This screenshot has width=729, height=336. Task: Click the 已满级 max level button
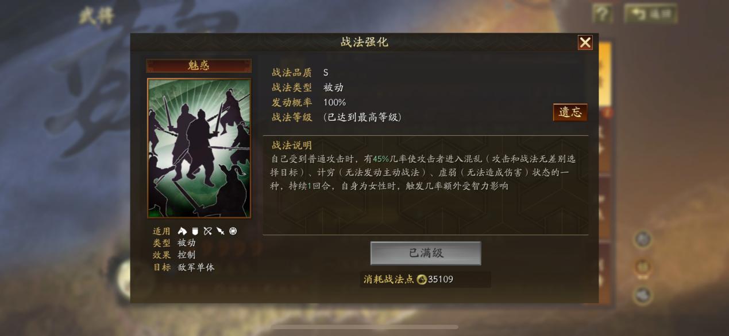coord(426,253)
